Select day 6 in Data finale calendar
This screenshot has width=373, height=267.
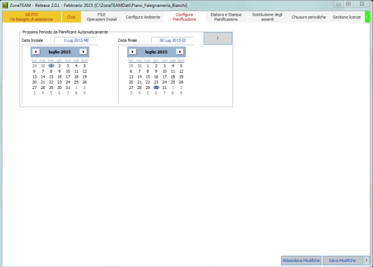pos(131,71)
